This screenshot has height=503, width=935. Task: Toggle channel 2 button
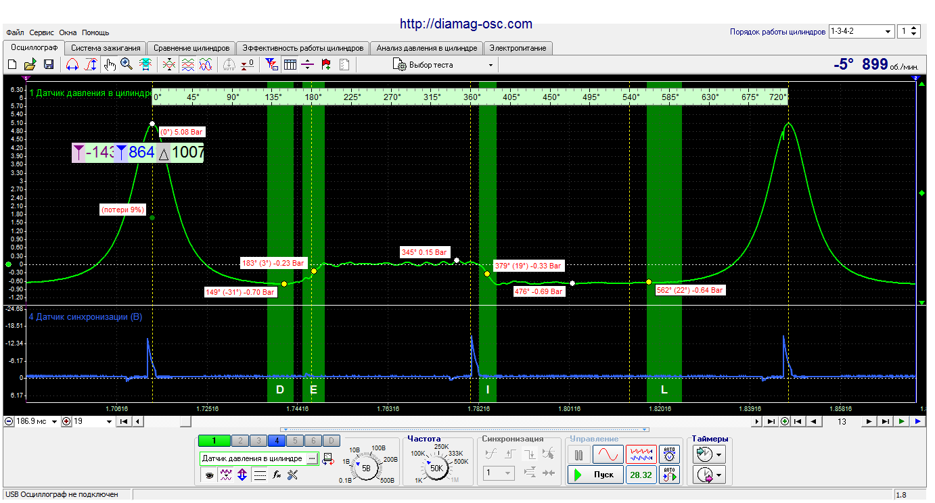240,441
